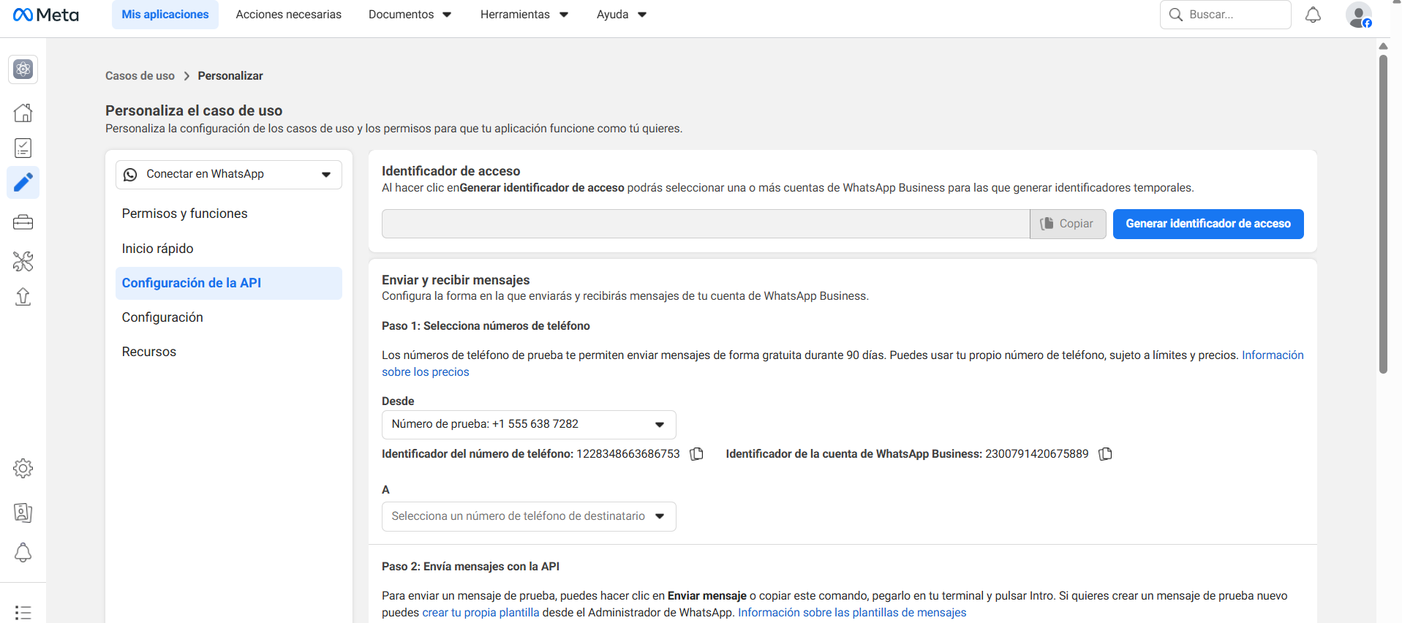The width and height of the screenshot is (1402, 623).
Task: Focus the Buscar search field
Action: [1226, 15]
